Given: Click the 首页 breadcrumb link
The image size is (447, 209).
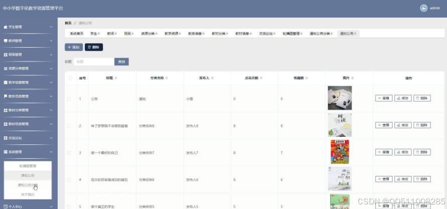Looking at the screenshot, I should [68, 23].
